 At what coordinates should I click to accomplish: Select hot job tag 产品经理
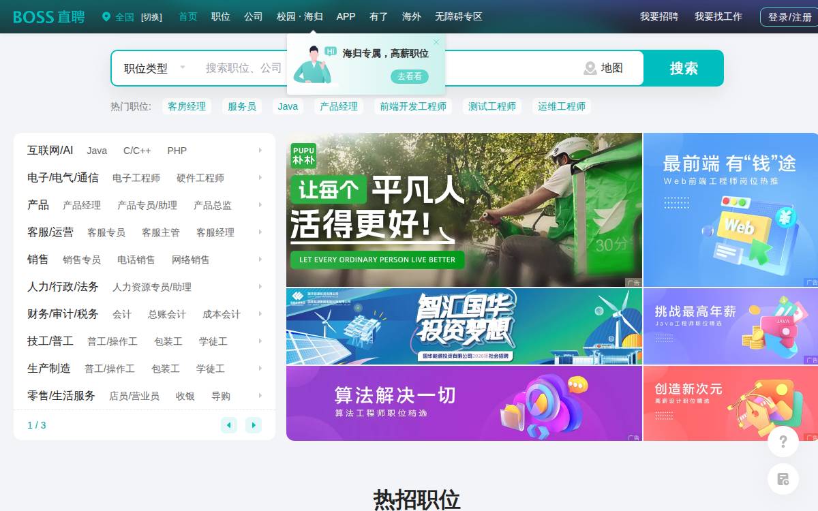click(x=339, y=106)
